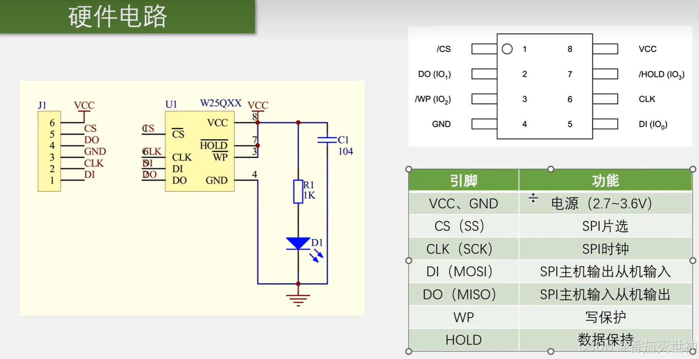Image resolution: width=699 pixels, height=359 pixels.
Task: Click the HOLD pin label inside U1
Action: [x=214, y=146]
